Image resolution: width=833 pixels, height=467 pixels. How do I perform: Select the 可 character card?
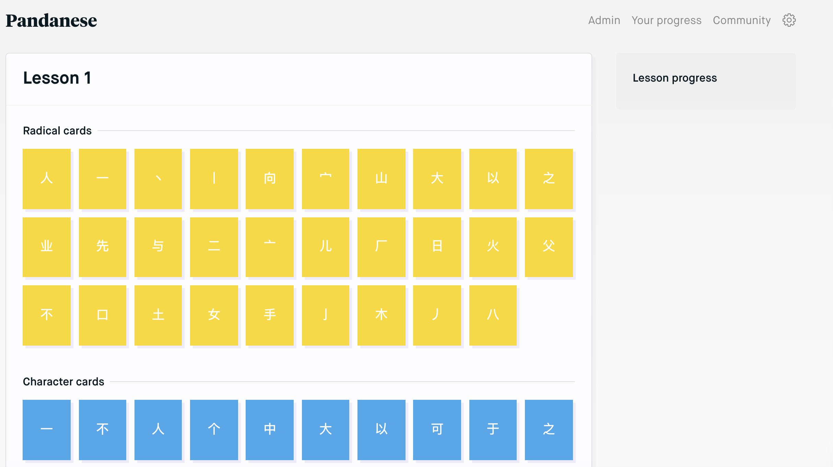(x=437, y=429)
